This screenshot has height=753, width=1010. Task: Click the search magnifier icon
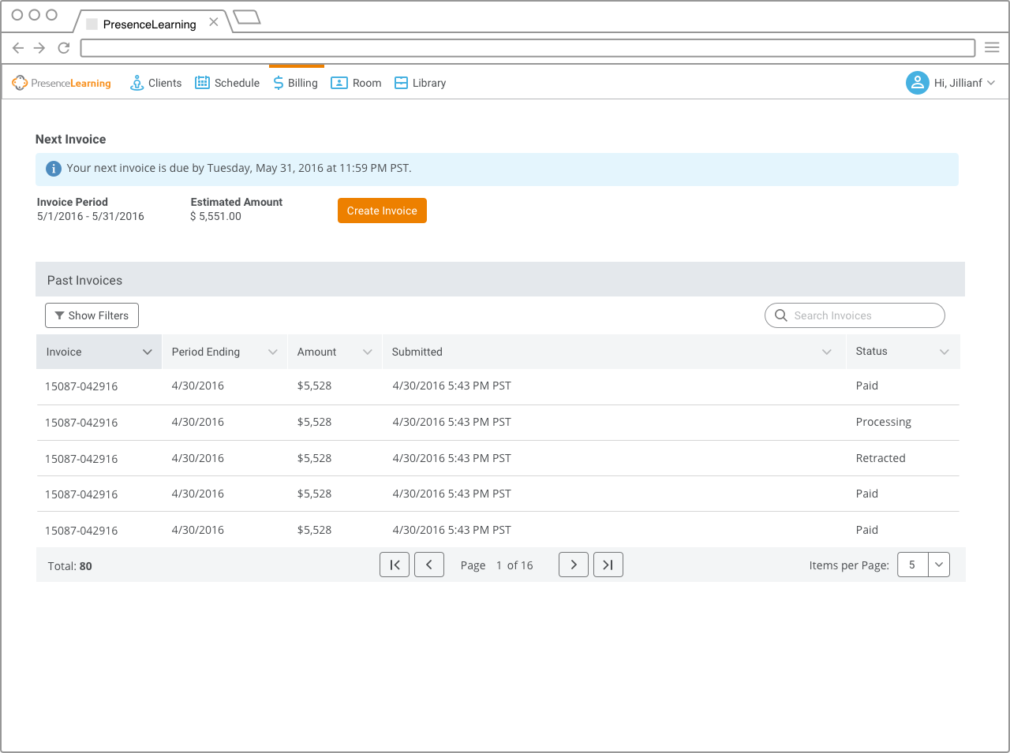click(x=781, y=315)
